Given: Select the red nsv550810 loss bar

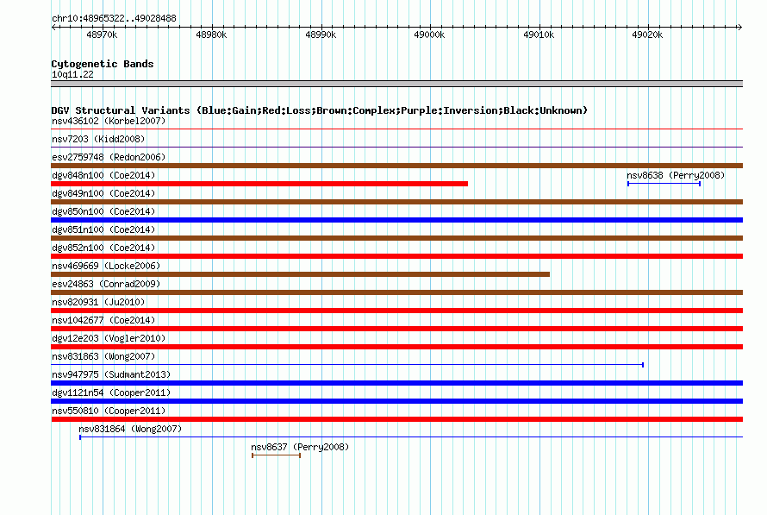Looking at the screenshot, I should pos(396,419).
